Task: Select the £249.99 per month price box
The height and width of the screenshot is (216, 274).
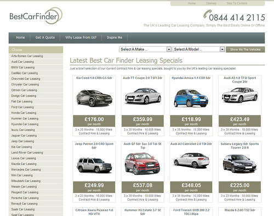Action: (x=94, y=187)
